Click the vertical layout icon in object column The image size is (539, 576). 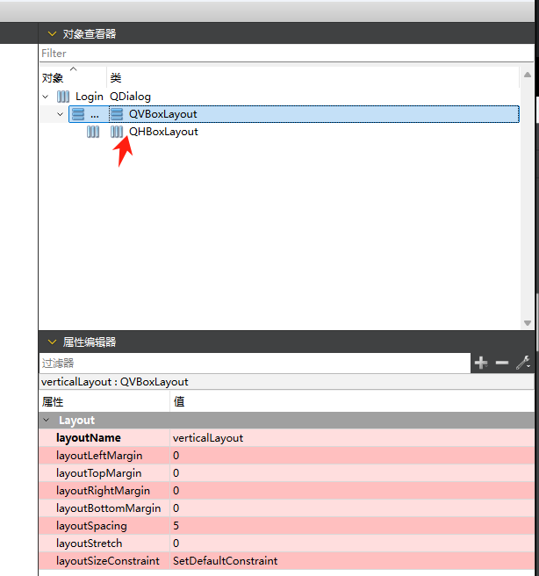[x=78, y=114]
